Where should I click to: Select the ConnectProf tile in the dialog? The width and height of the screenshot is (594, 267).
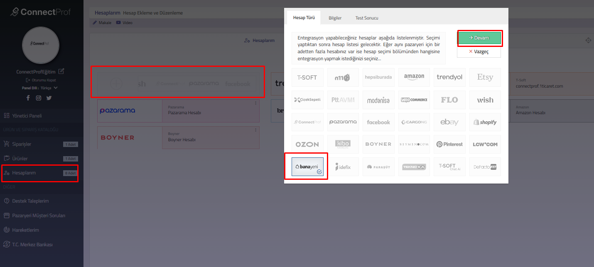pyautogui.click(x=307, y=122)
